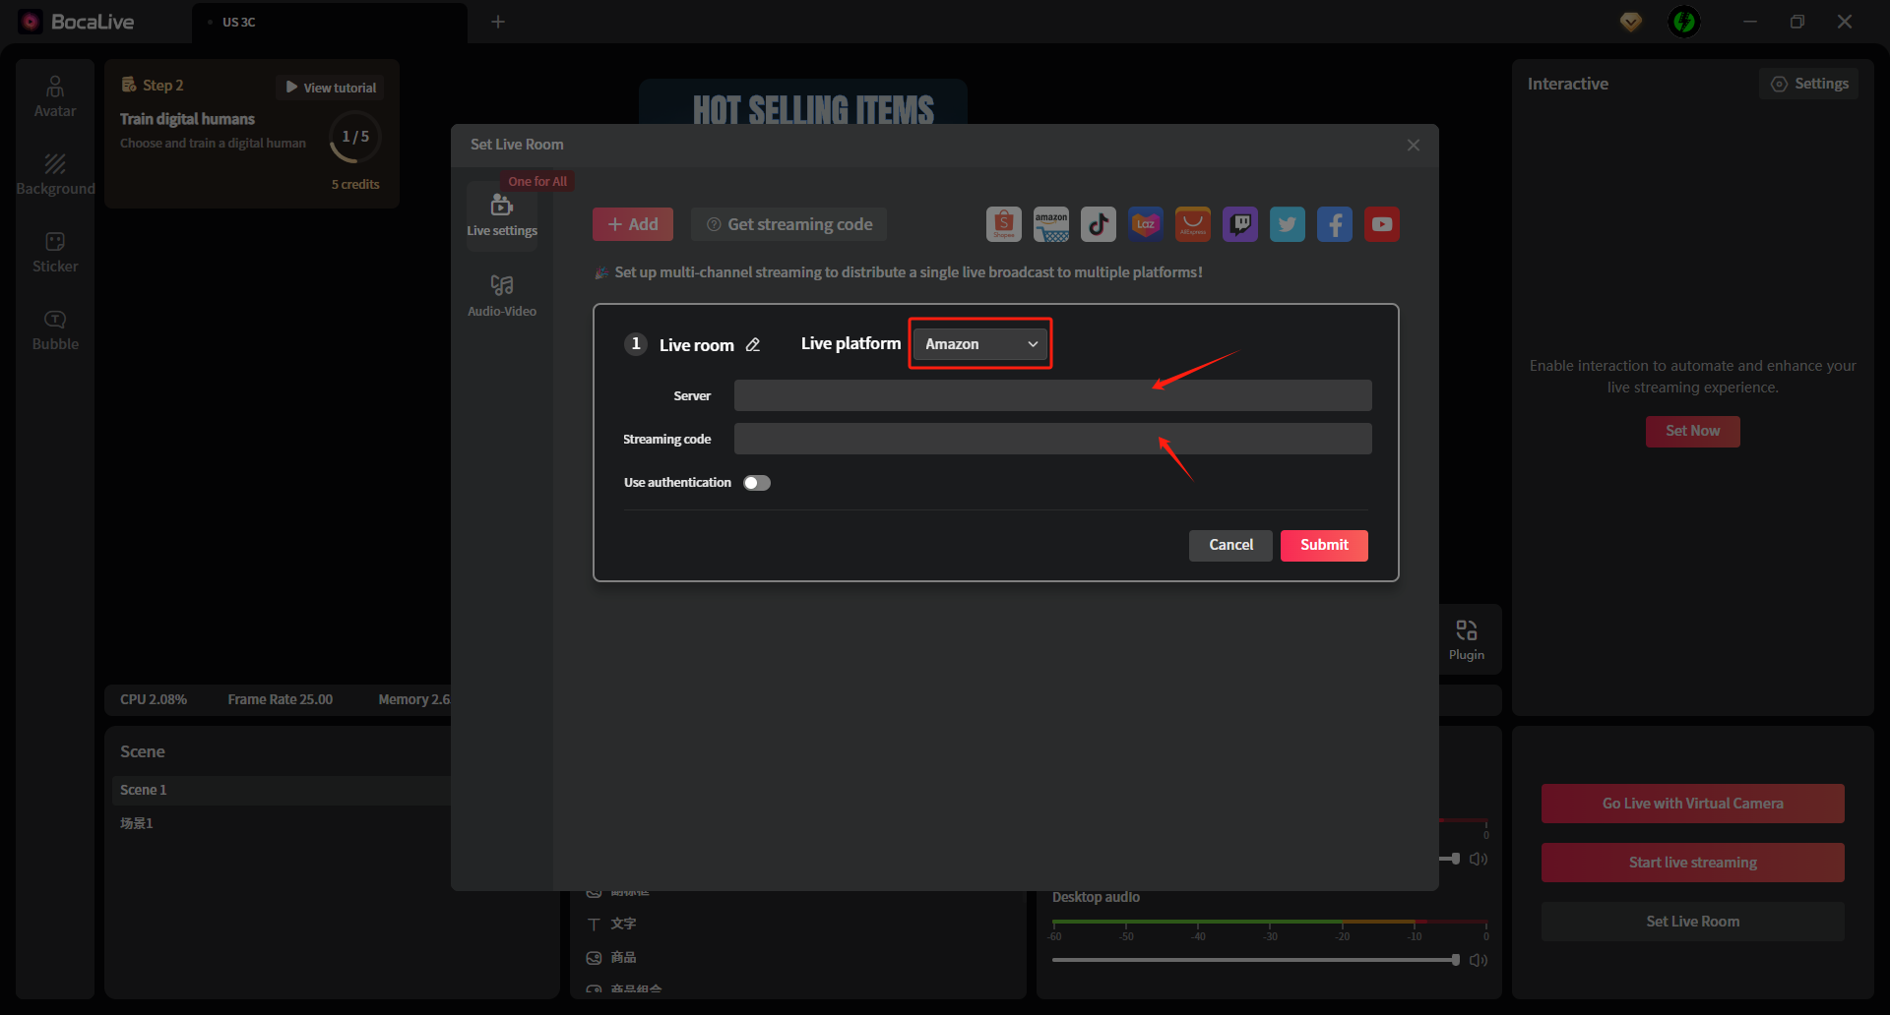
Task: Click Set Live Room button
Action: tap(1692, 922)
